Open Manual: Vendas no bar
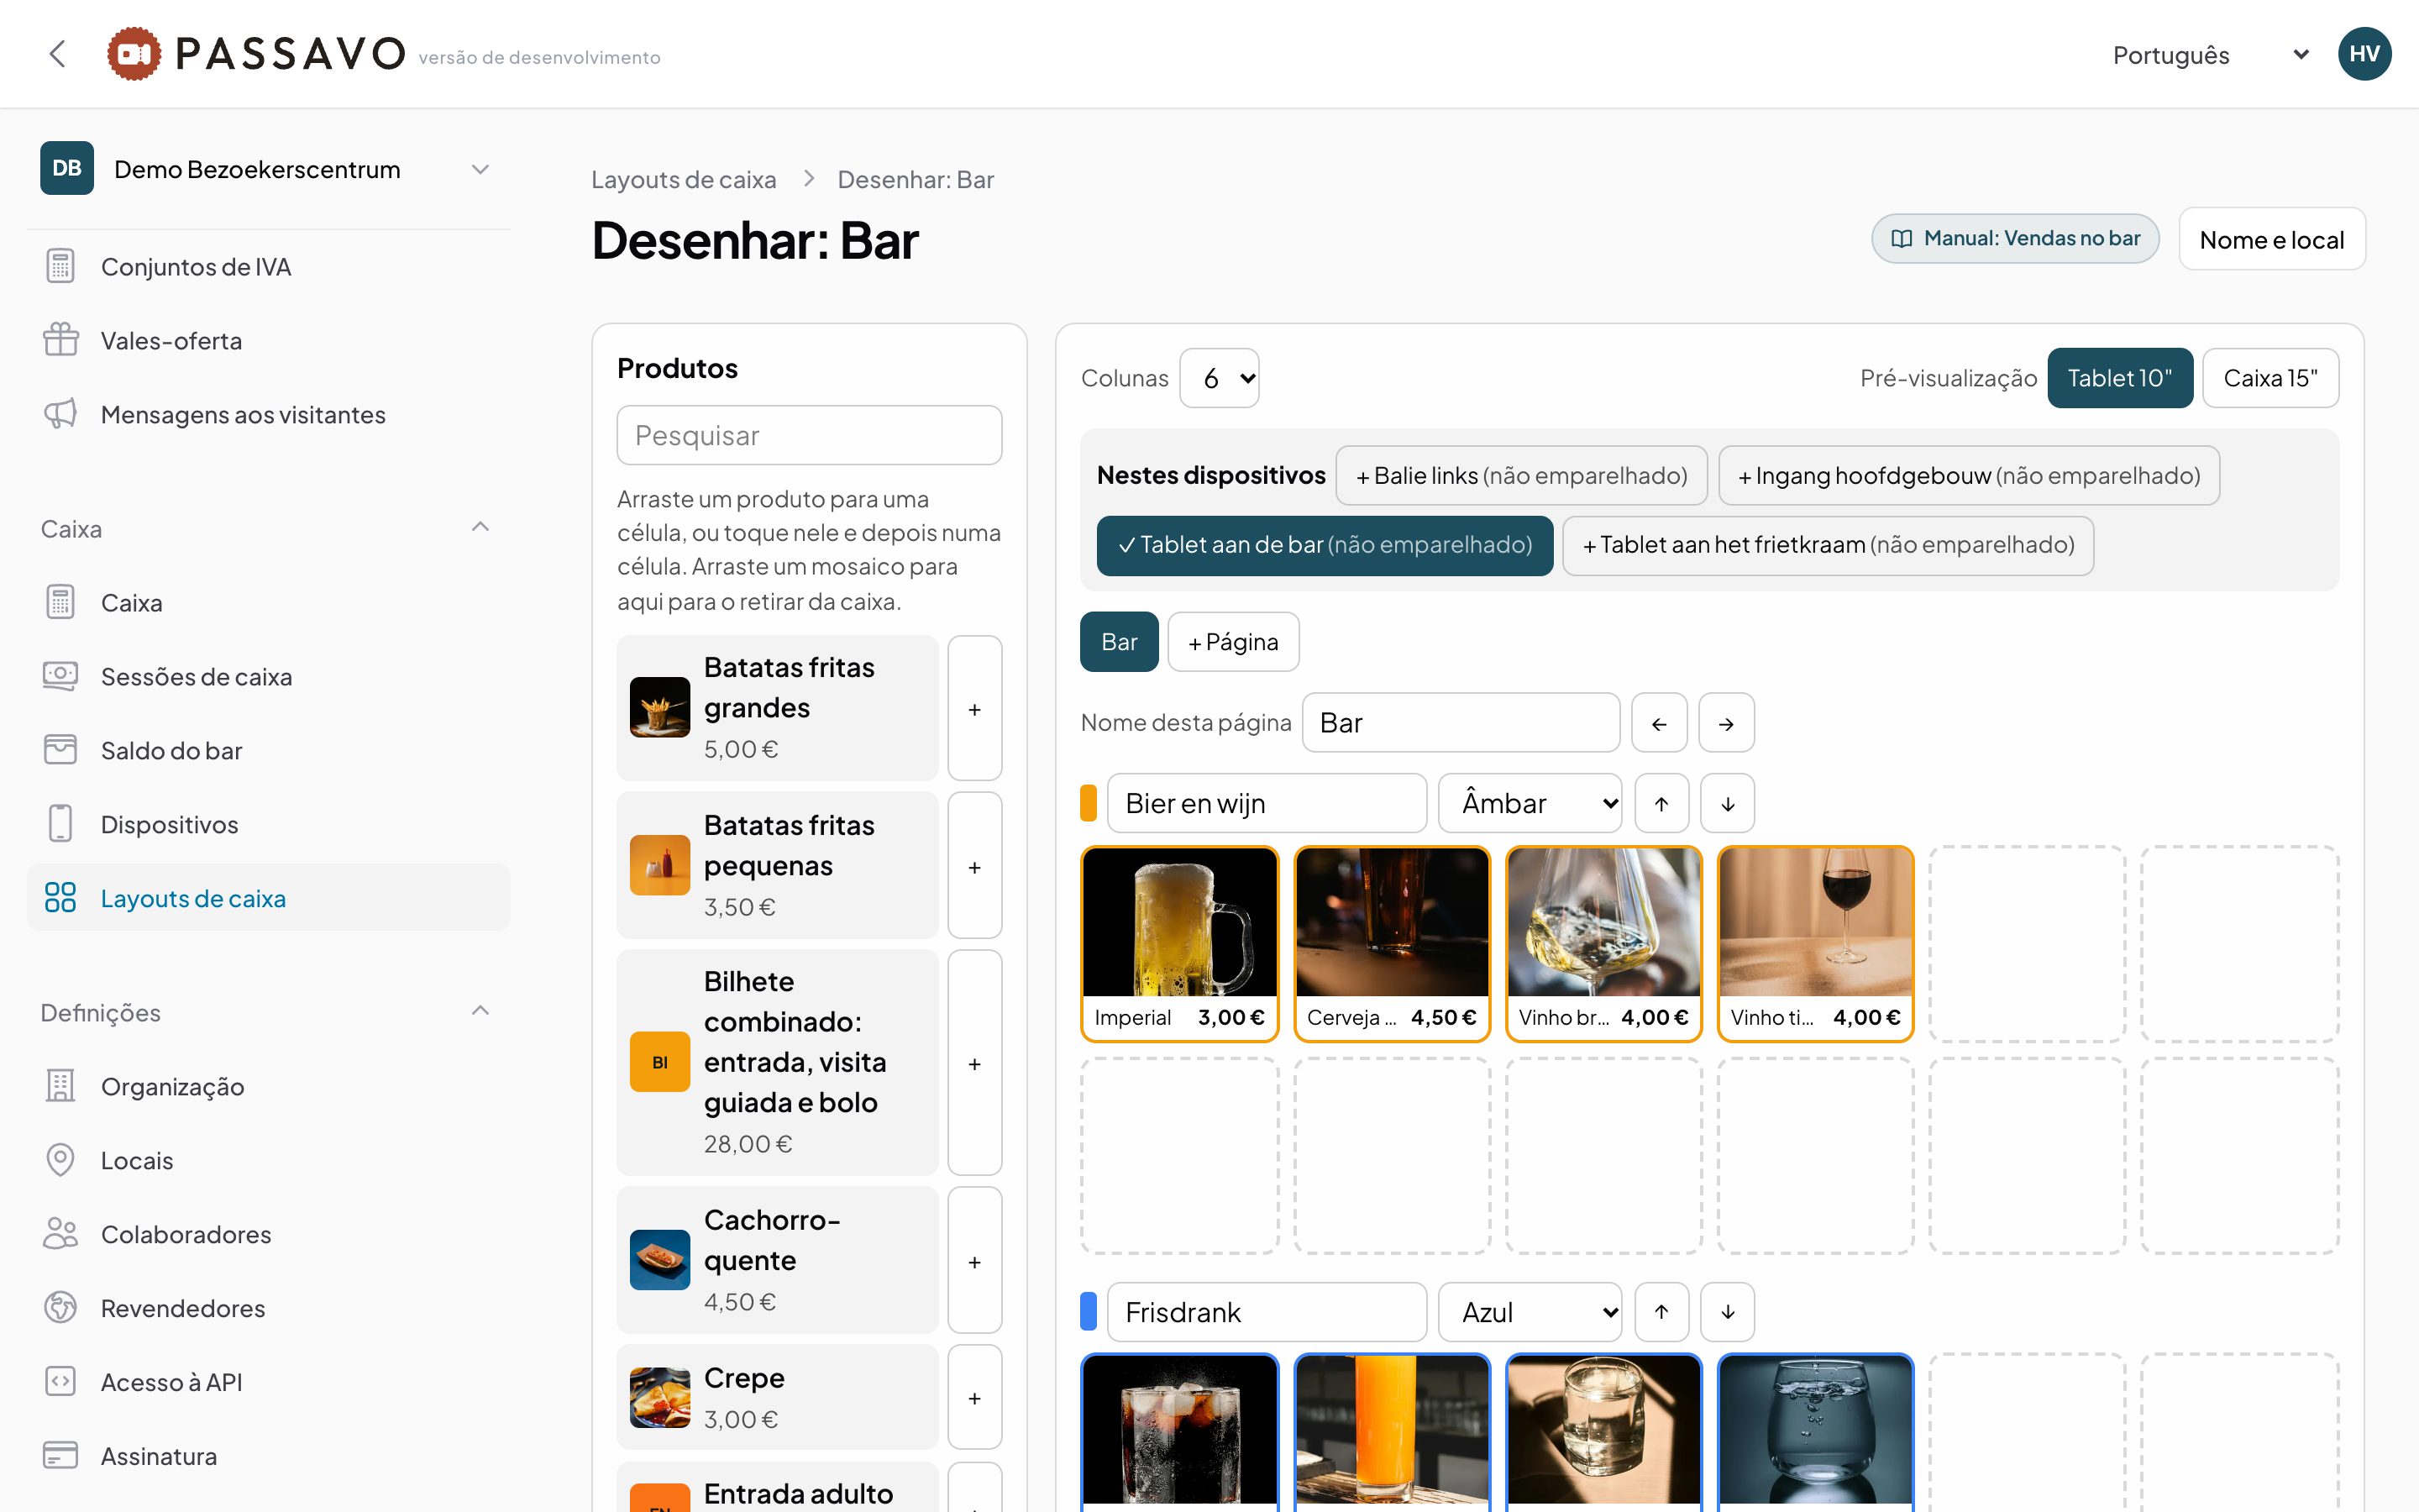 (x=2015, y=239)
